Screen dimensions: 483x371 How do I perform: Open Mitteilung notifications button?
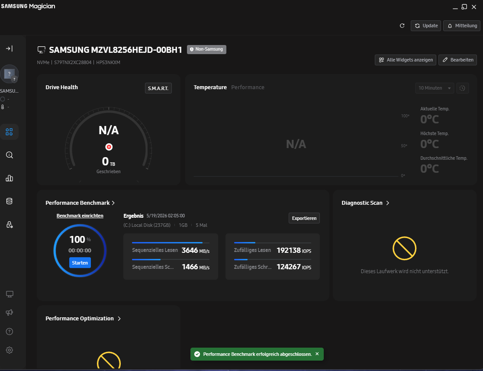pyautogui.click(x=462, y=26)
